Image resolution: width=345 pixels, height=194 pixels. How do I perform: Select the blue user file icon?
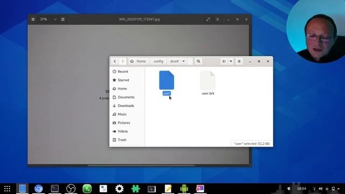[x=167, y=80]
